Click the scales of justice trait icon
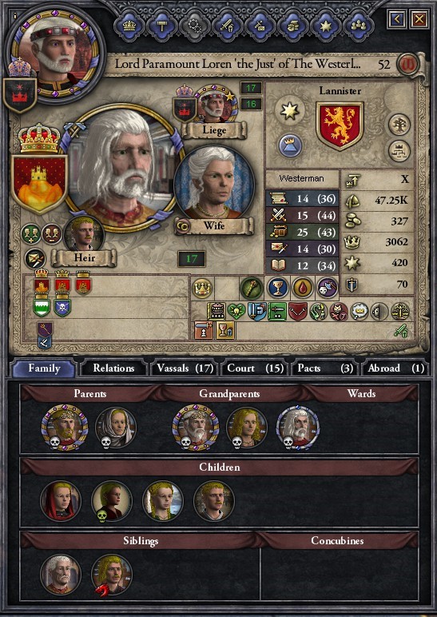437x617 pixels. [400, 312]
